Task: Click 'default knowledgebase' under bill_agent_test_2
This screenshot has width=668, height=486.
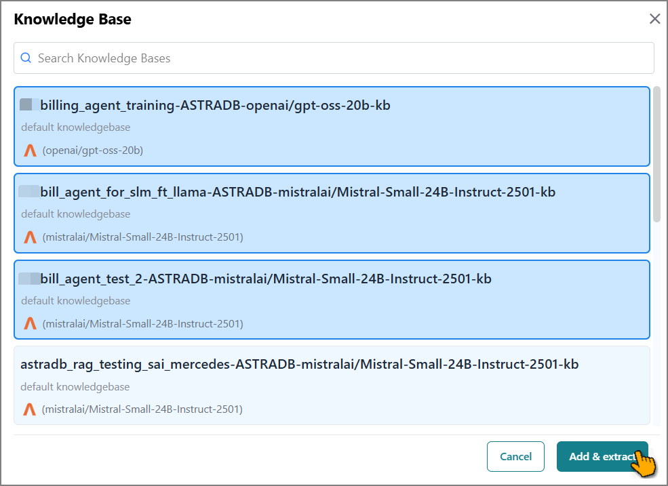Action: [76, 301]
